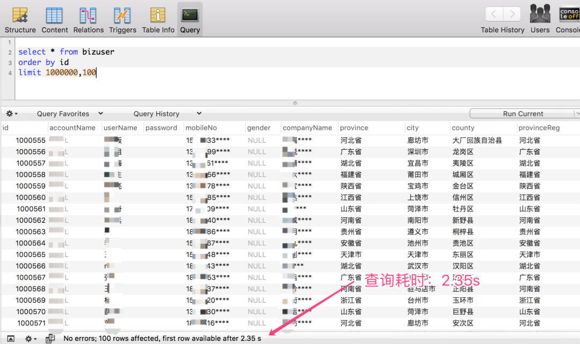
Task: Click the mobileNo column header
Action: click(x=201, y=128)
